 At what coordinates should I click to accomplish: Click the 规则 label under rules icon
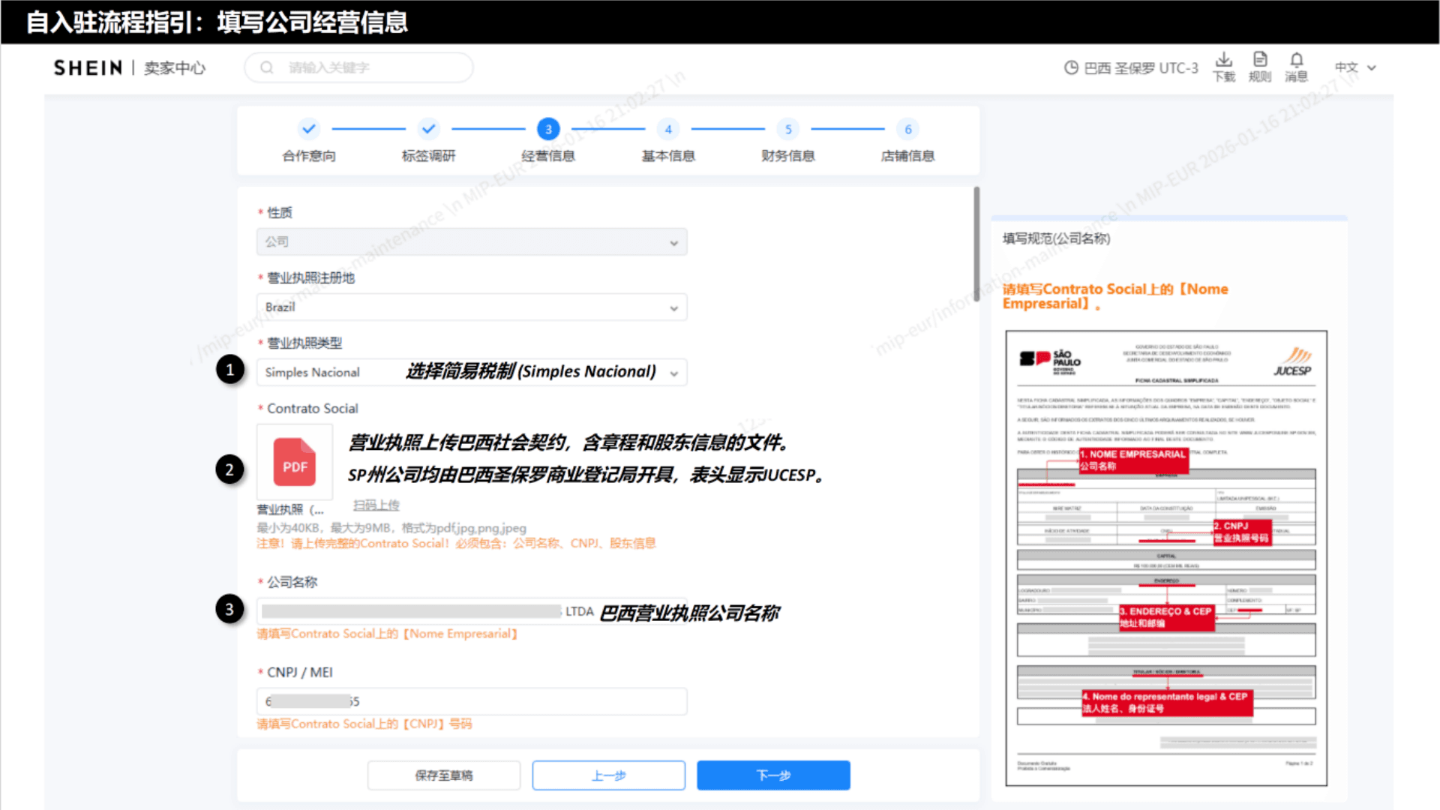tap(1260, 76)
